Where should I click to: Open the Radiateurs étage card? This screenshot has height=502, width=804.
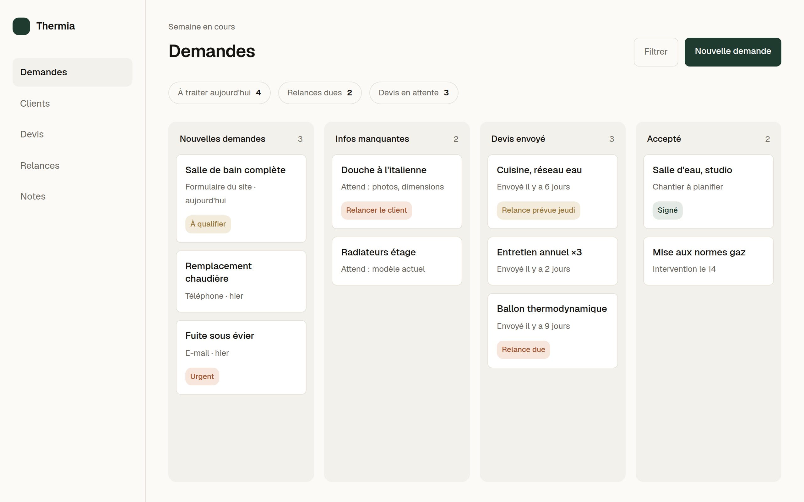coord(397,261)
